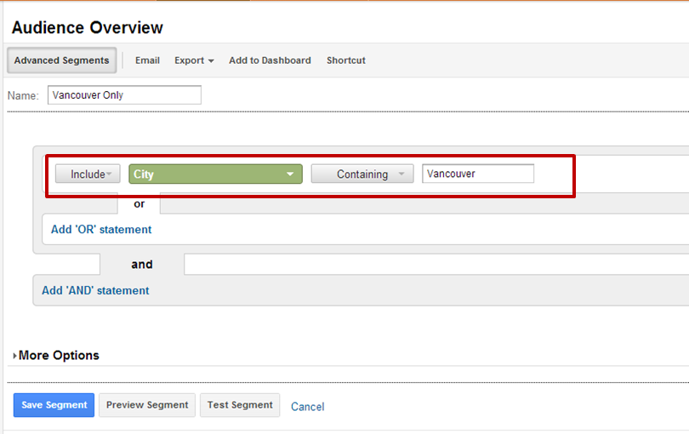Click Email in the report toolbar
The image size is (689, 434).
[147, 60]
